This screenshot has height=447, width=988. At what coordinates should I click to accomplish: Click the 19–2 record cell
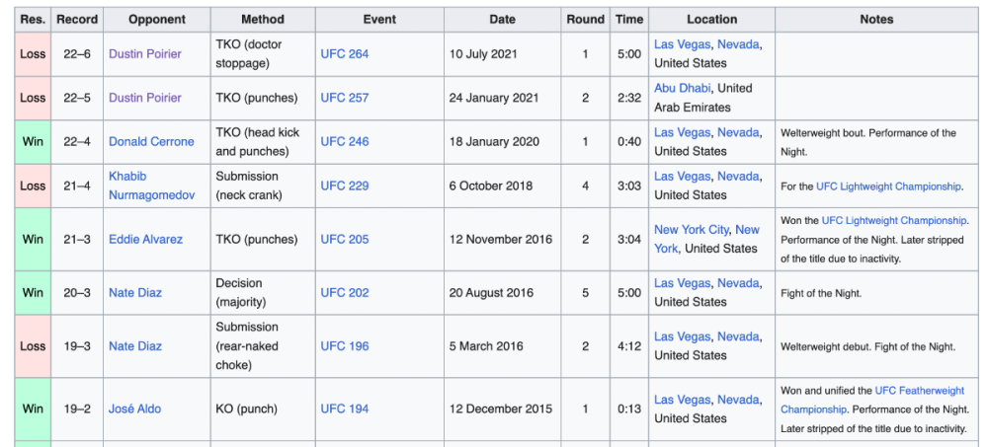77,410
